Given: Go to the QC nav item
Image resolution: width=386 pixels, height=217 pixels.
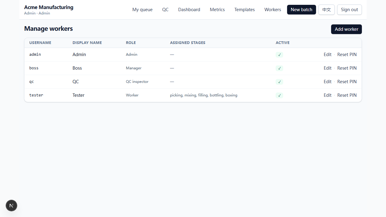Looking at the screenshot, I should tap(165, 10).
